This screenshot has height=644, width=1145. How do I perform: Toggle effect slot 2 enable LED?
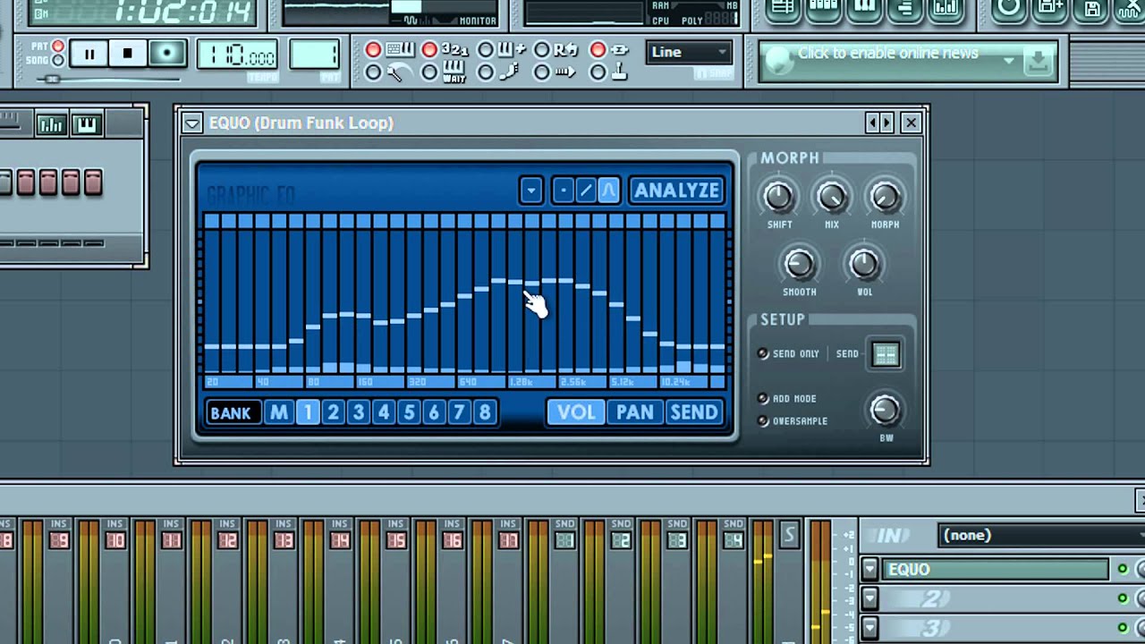point(1123,599)
